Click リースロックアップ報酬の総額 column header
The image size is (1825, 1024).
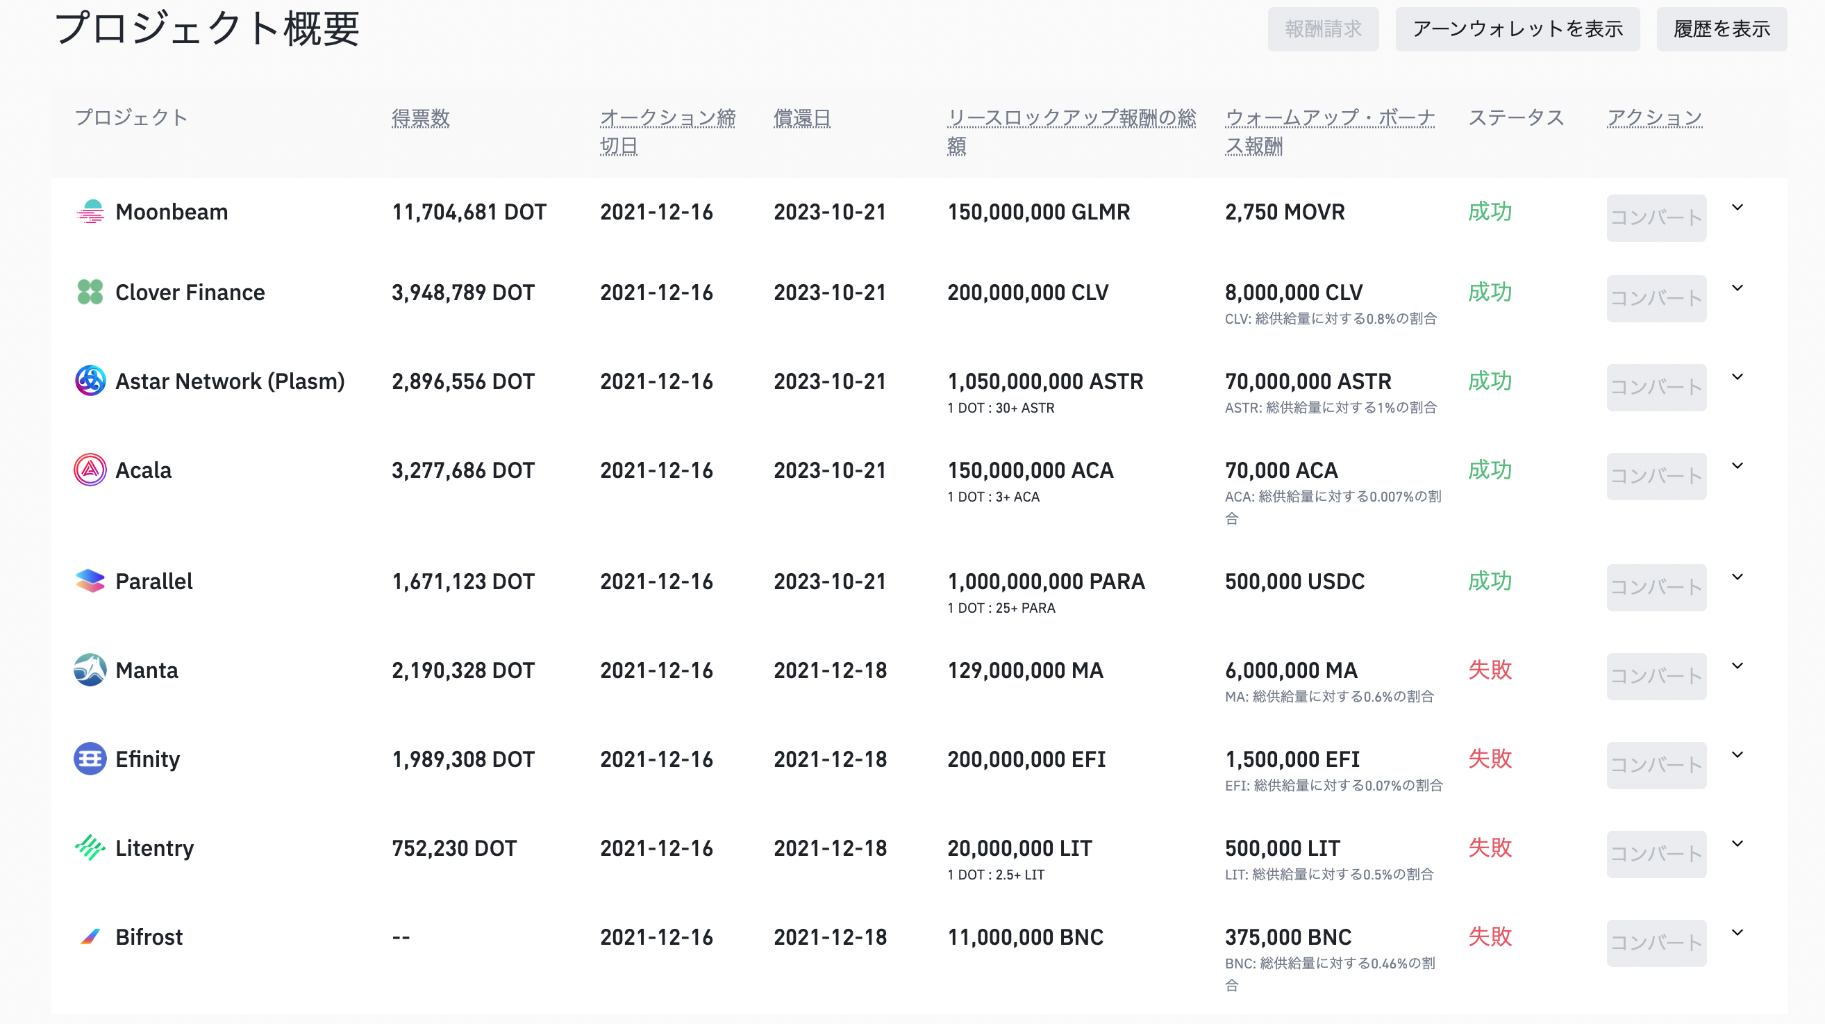(1072, 132)
